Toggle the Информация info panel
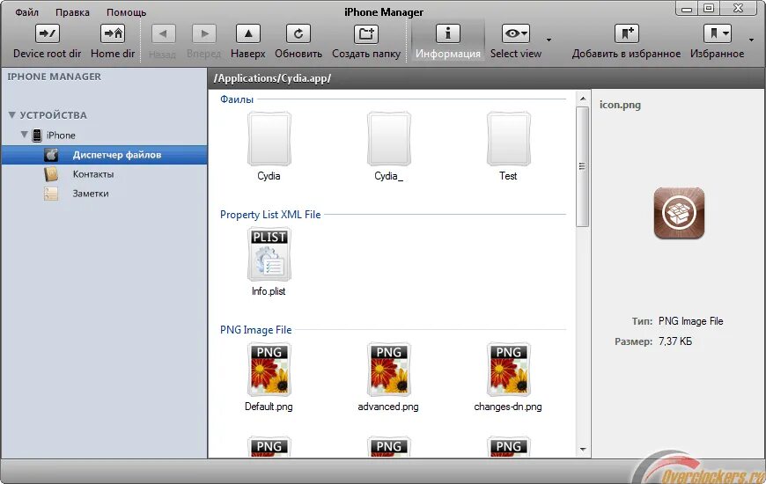 448,42
